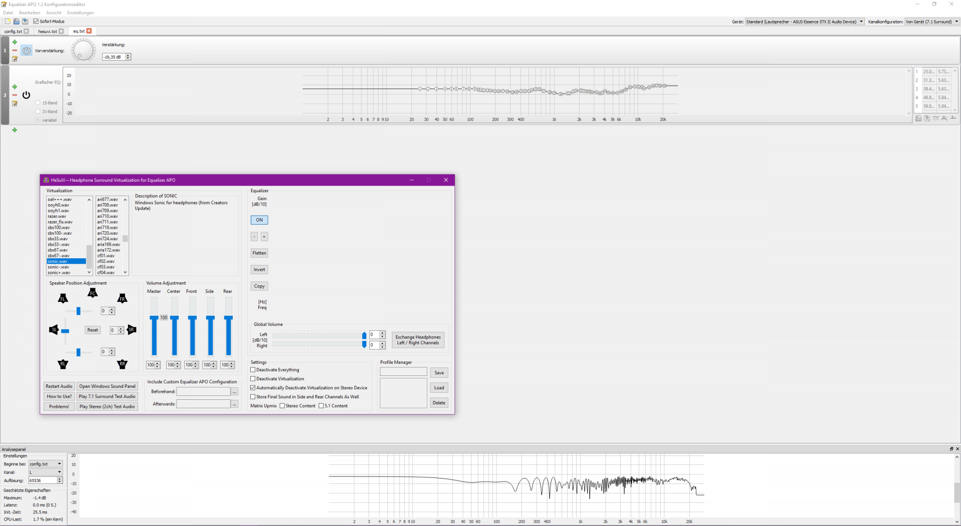This screenshot has height=526, width=961.
Task: Open the Ansicht menu
Action: (54, 13)
